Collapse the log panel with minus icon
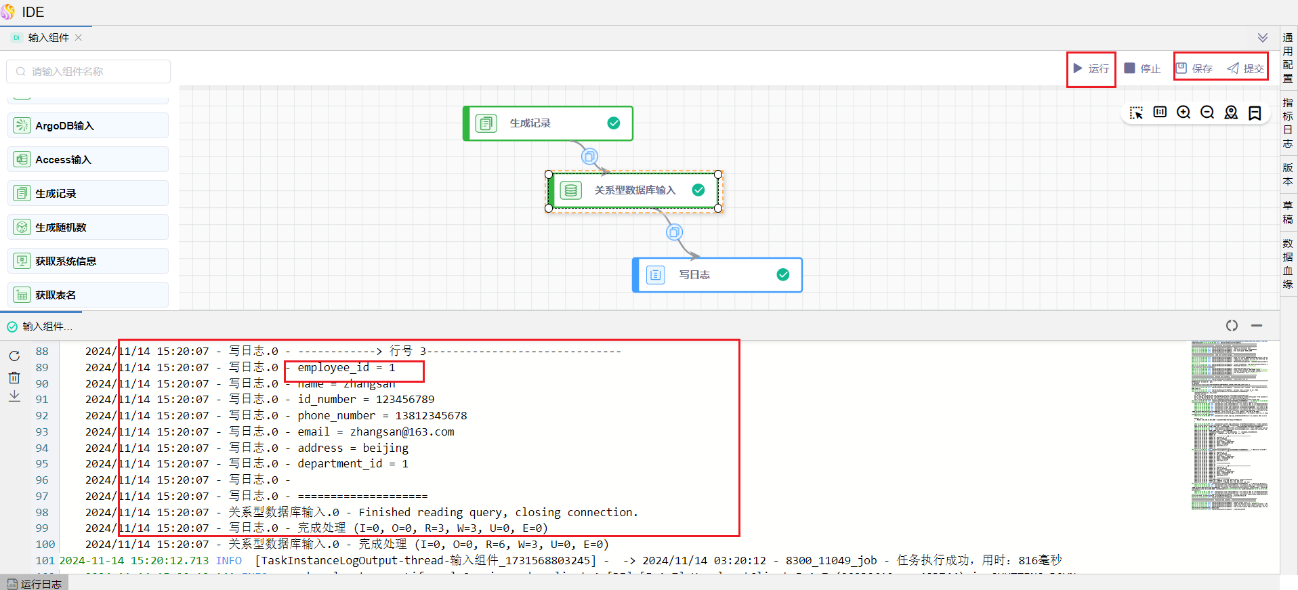This screenshot has width=1298, height=590. pyautogui.click(x=1257, y=326)
